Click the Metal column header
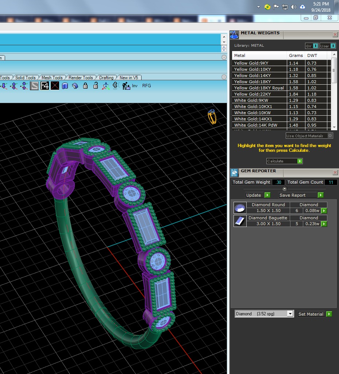Viewport: 339px width, 374px height. (259, 55)
